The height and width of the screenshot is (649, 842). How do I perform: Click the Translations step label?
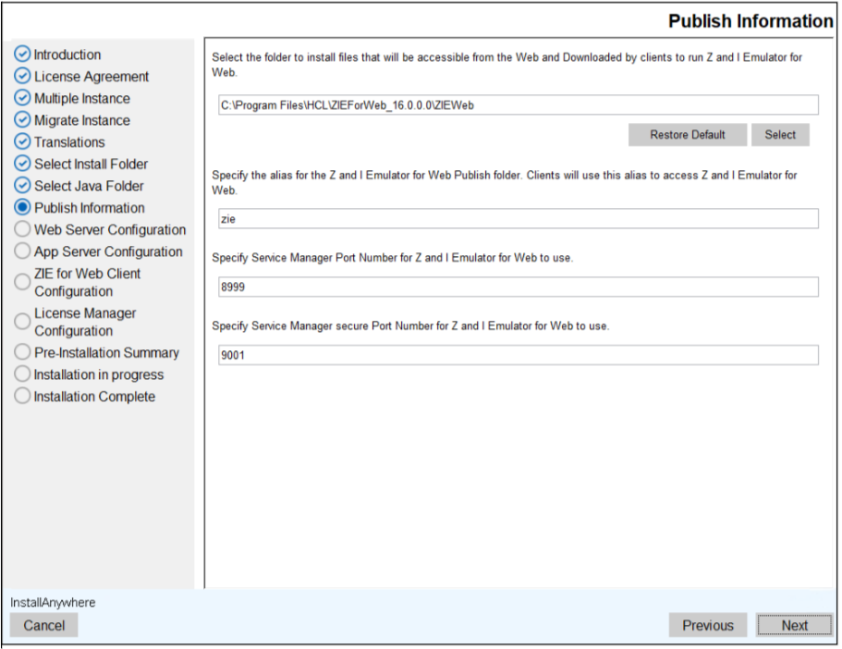click(69, 141)
